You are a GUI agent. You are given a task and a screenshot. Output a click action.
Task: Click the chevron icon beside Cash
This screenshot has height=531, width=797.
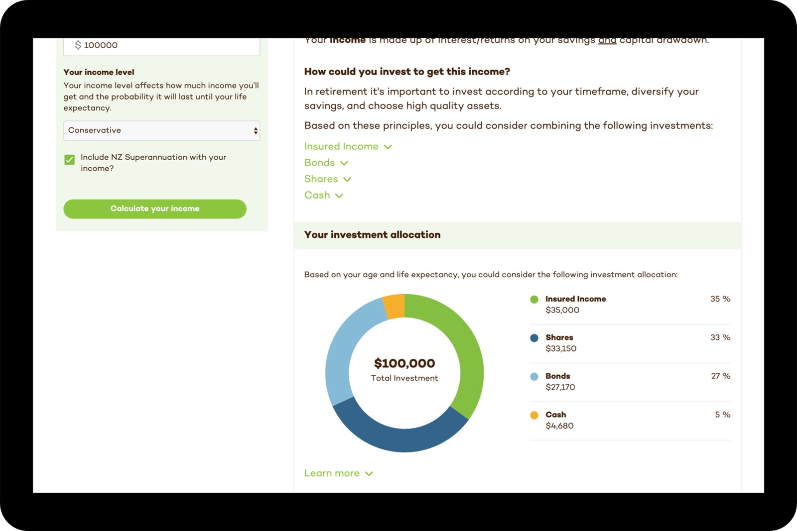pos(339,196)
